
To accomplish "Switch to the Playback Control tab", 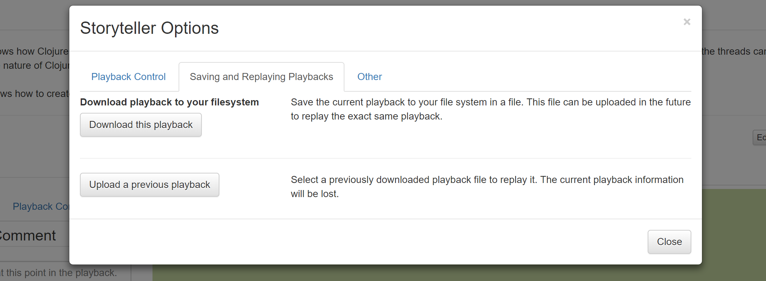I will [128, 77].
